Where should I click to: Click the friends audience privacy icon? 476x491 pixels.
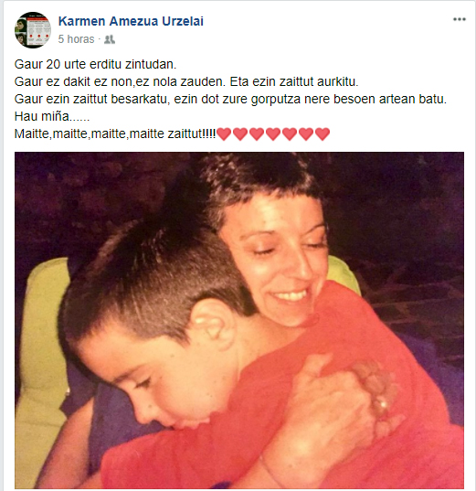pyautogui.click(x=110, y=39)
